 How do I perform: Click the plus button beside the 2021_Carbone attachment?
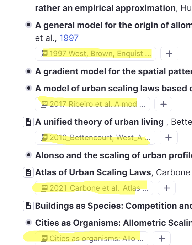tap(166, 188)
